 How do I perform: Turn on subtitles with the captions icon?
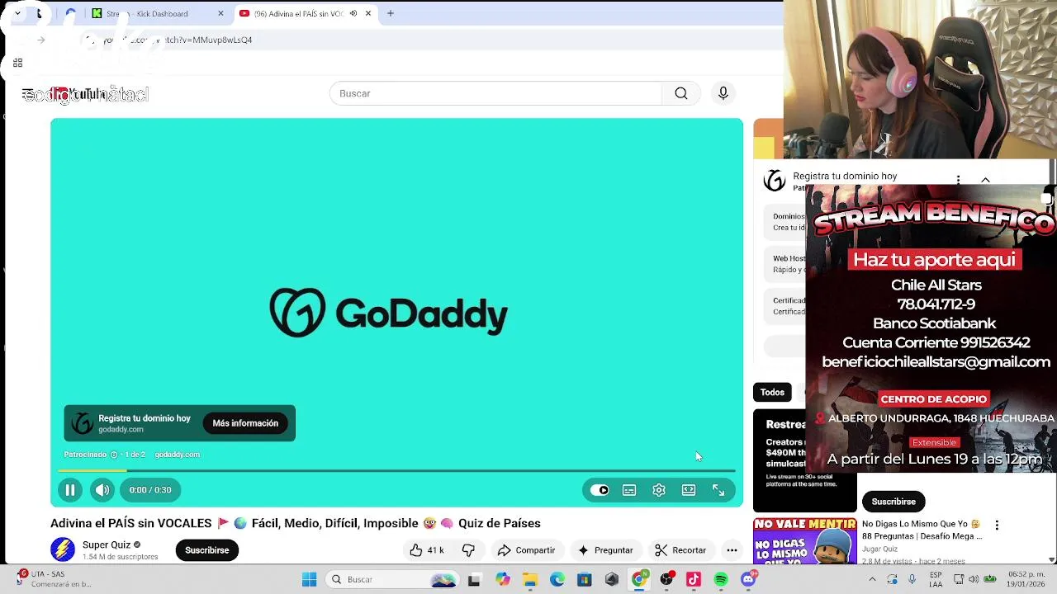(x=629, y=490)
